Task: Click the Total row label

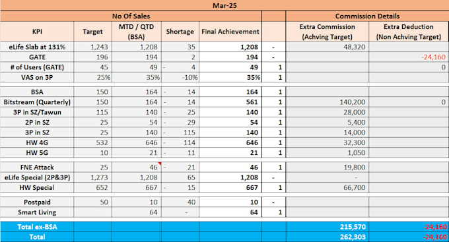Action: (x=37, y=237)
